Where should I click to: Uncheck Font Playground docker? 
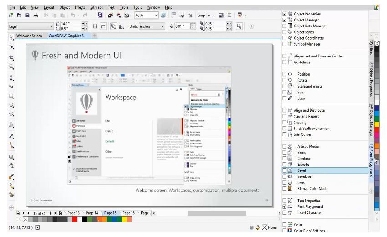pyautogui.click(x=284, y=206)
